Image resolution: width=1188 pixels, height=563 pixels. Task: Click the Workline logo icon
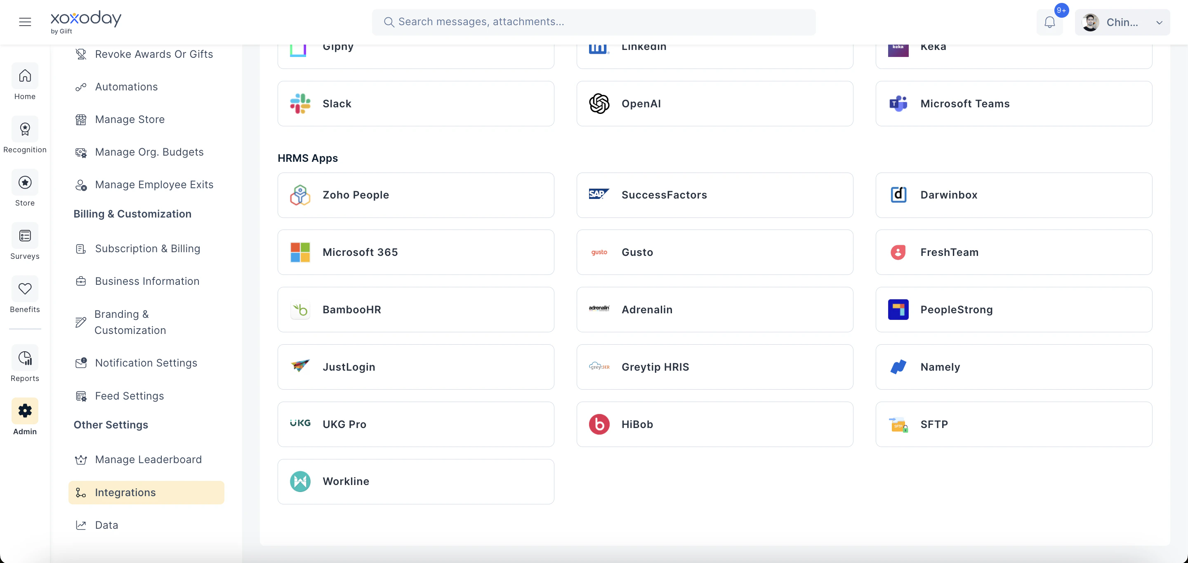[x=300, y=482]
